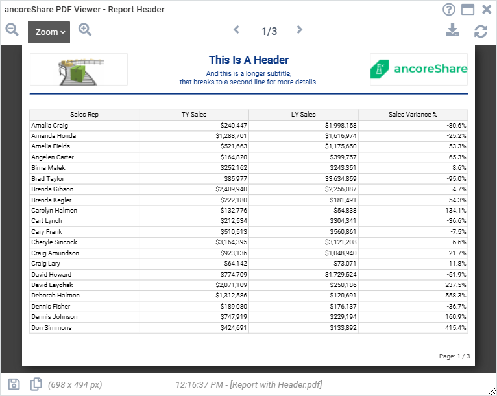Select the David Howard name cell

(84, 275)
